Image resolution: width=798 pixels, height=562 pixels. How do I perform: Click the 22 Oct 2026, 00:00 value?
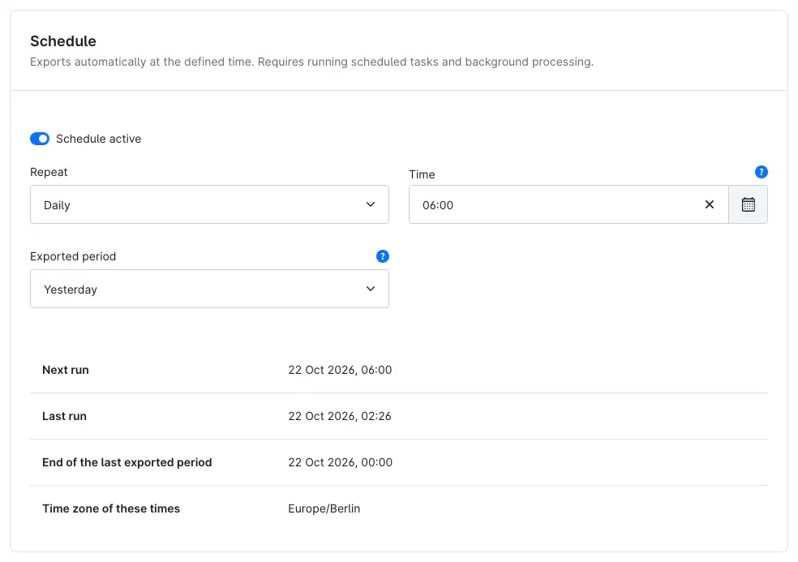341,463
